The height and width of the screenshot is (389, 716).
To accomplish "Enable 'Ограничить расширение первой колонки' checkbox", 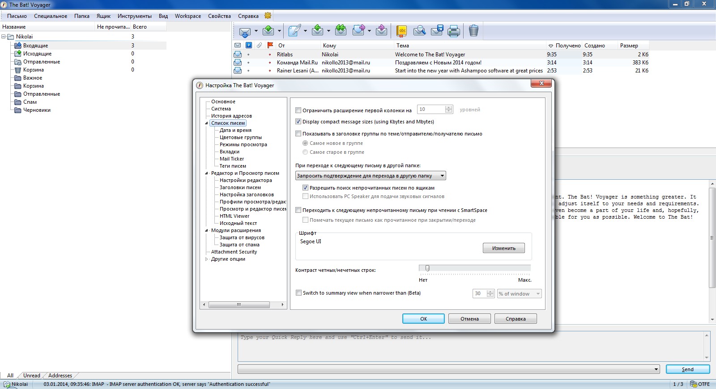I will click(298, 110).
